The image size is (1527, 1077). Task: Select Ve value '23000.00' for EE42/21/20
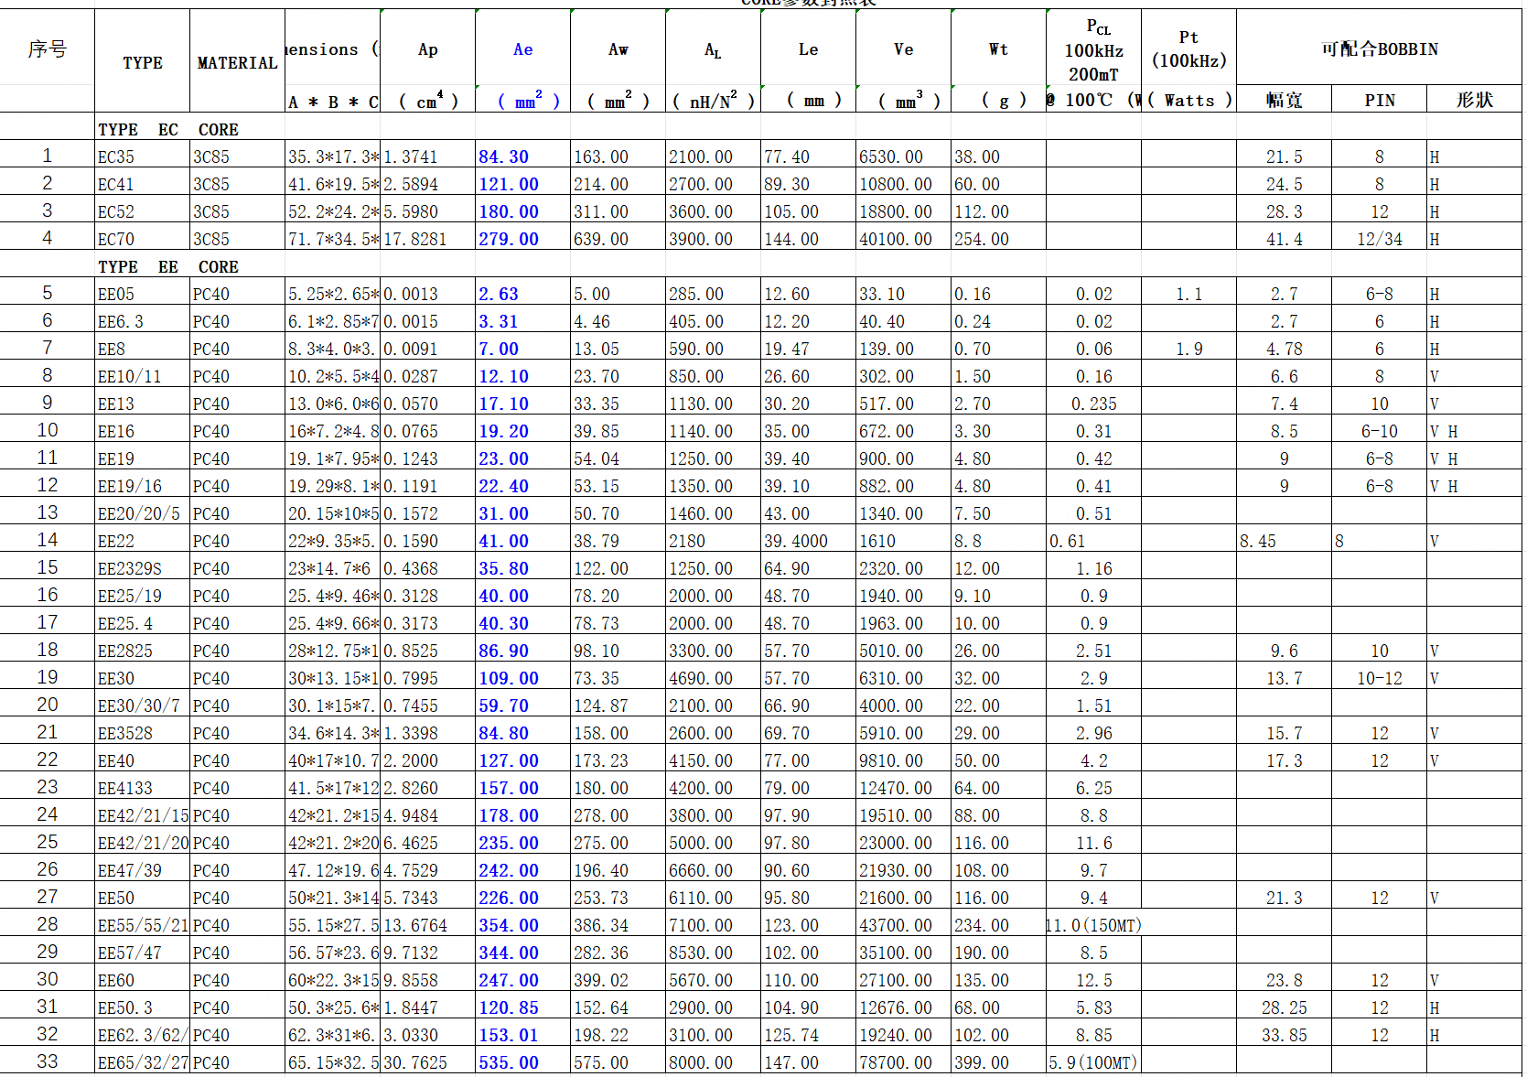click(x=903, y=843)
